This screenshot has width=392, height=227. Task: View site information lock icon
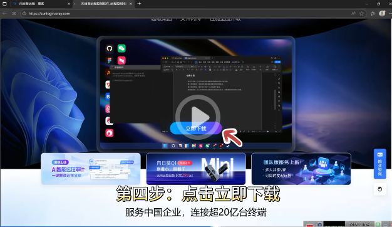[x=24, y=14]
